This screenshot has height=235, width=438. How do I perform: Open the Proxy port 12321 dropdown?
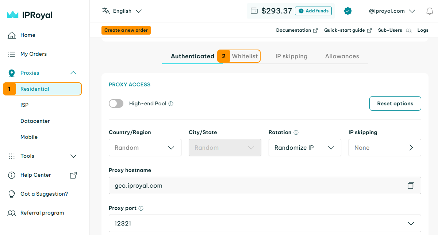[x=265, y=223]
